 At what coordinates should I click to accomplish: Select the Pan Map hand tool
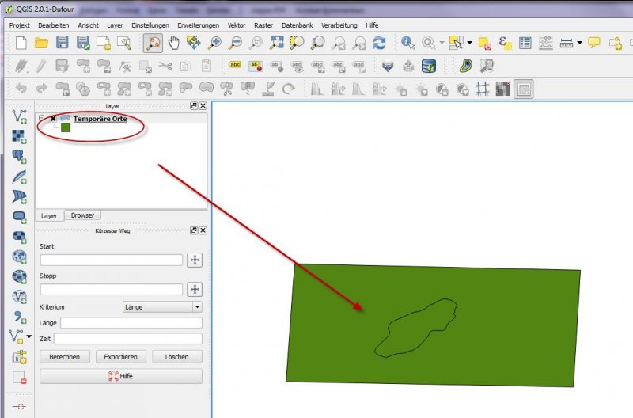tap(172, 43)
